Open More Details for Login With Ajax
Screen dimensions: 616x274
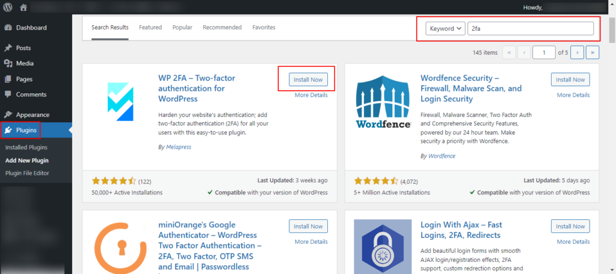coord(573,242)
